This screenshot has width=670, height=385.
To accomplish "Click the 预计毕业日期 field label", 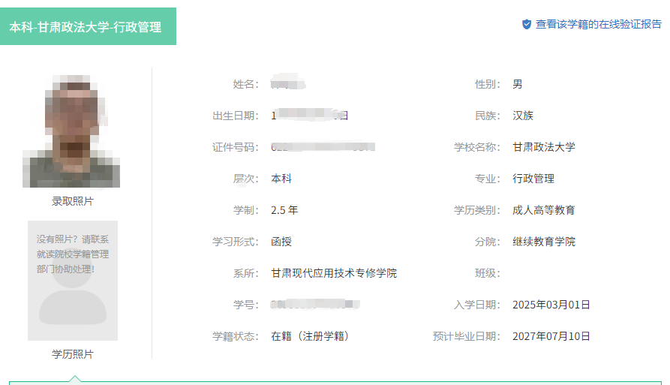I will tap(466, 336).
